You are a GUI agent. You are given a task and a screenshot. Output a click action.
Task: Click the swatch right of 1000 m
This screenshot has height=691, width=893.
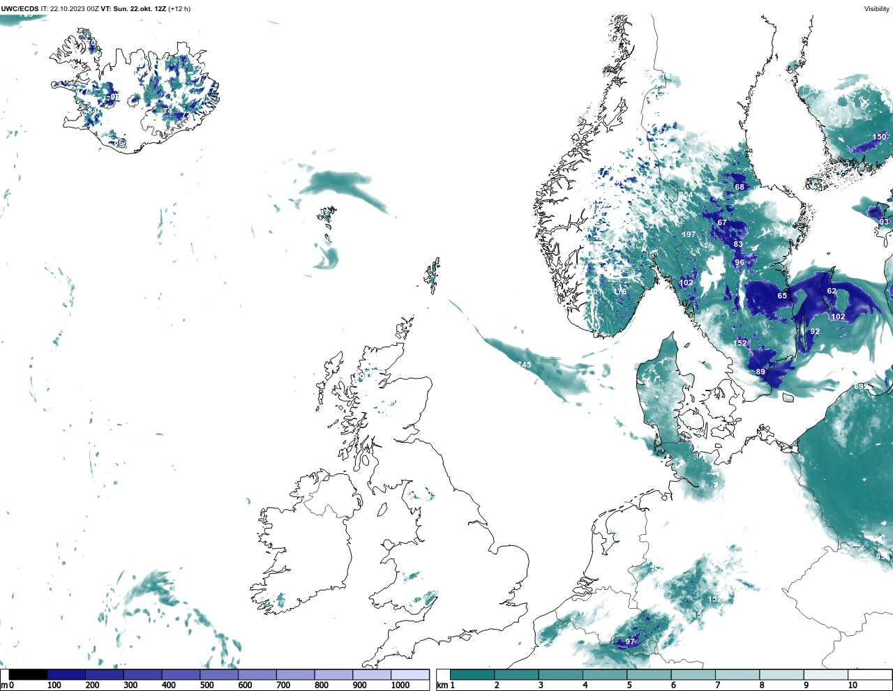[410, 674]
